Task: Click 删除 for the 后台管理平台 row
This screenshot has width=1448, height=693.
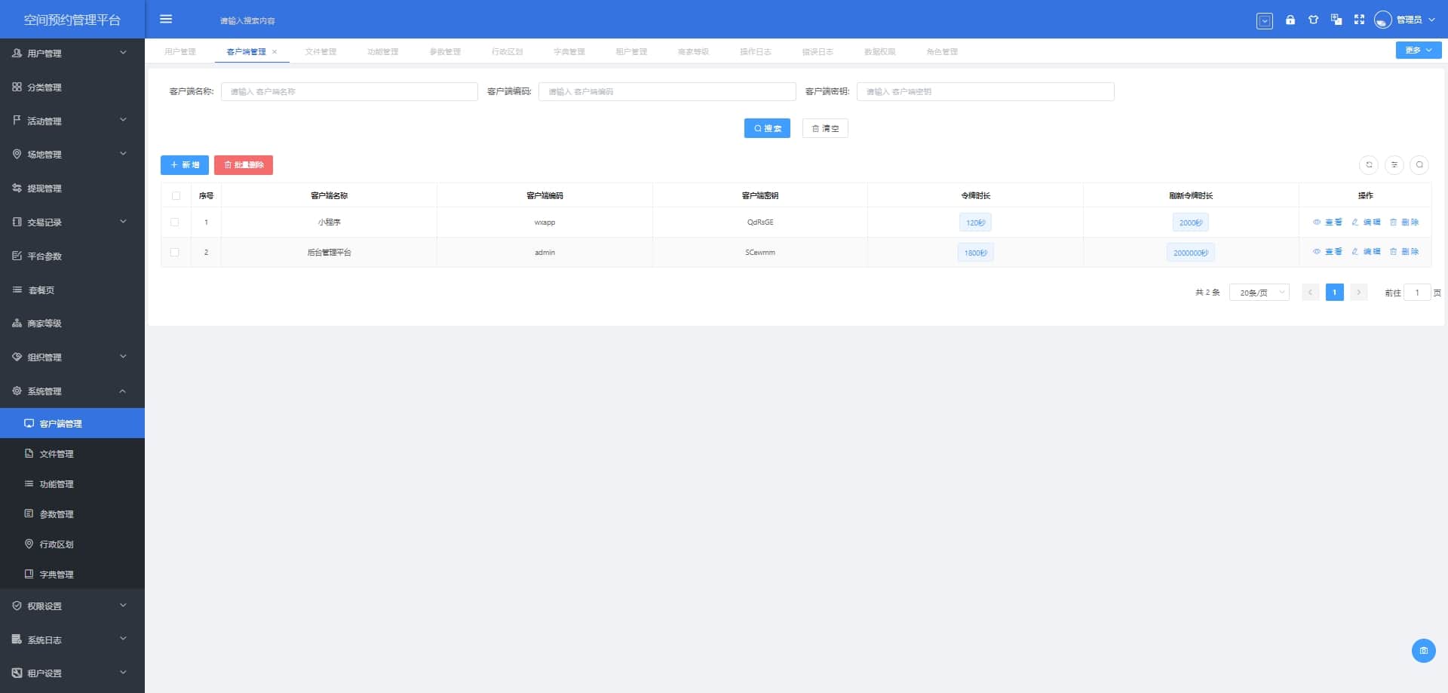Action: click(x=1404, y=251)
